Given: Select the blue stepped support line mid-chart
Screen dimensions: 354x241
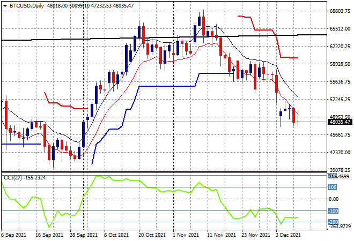Looking at the screenshot, I should (x=166, y=86).
